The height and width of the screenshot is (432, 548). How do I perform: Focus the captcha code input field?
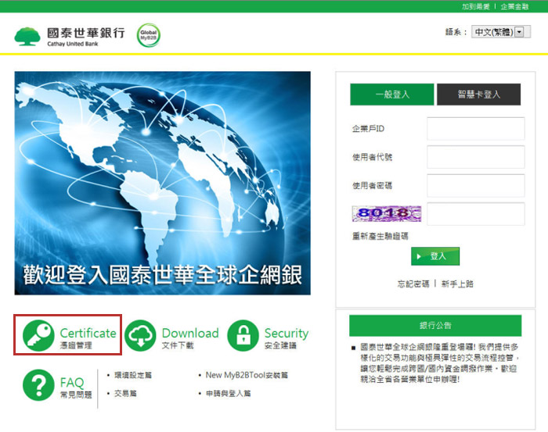[476, 214]
